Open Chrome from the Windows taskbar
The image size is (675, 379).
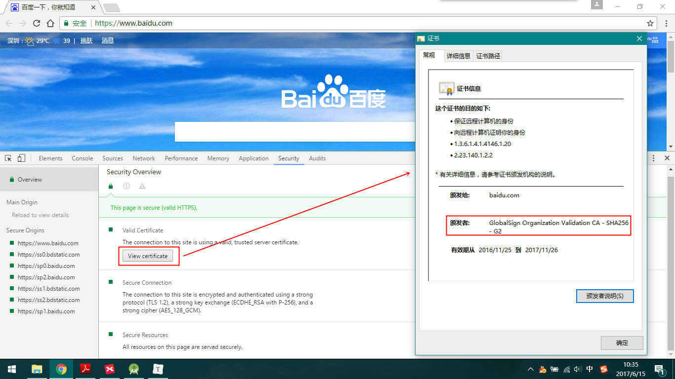point(61,369)
